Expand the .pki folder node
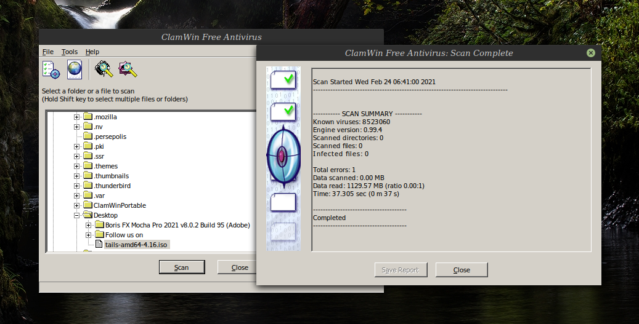This screenshot has height=324, width=639. [x=76, y=146]
